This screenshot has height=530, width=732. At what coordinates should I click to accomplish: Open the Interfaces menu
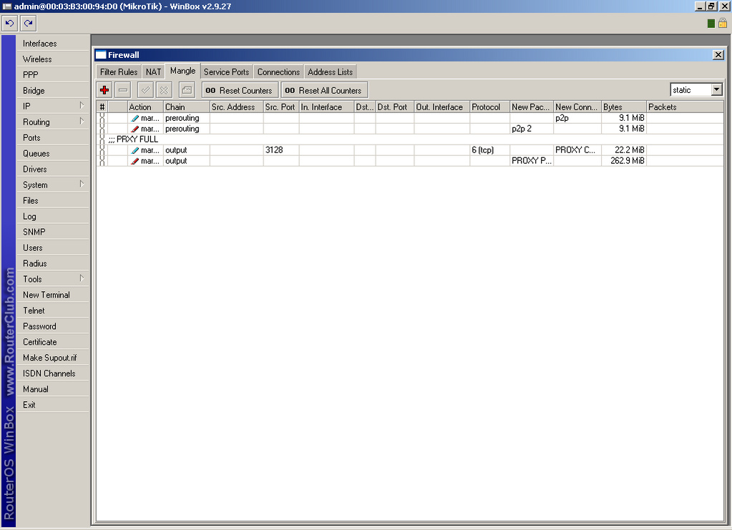click(x=53, y=44)
